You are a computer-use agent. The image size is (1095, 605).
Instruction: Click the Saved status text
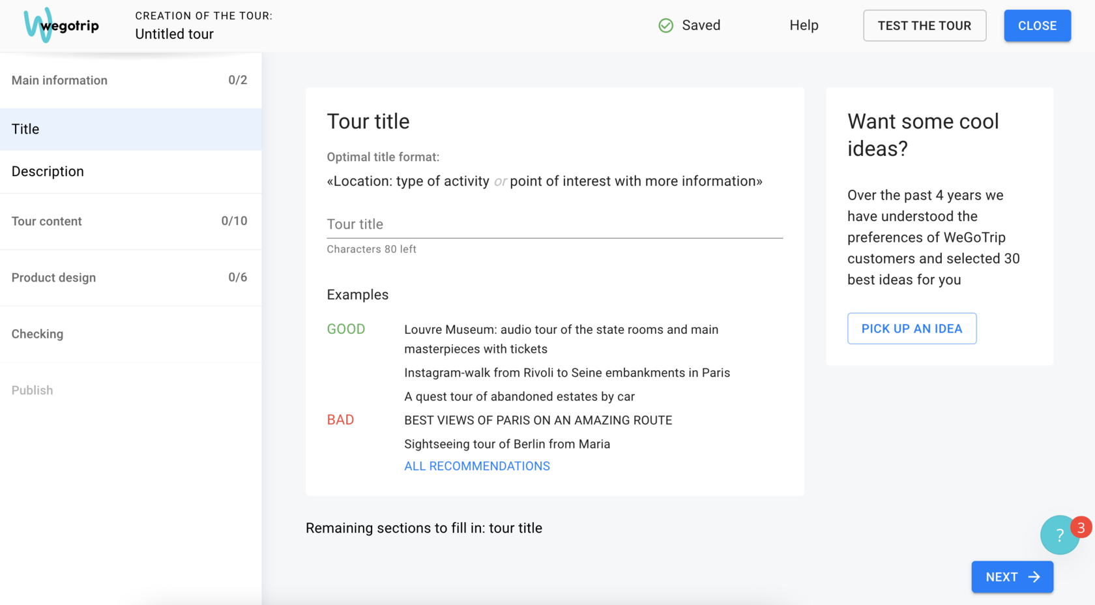(701, 25)
